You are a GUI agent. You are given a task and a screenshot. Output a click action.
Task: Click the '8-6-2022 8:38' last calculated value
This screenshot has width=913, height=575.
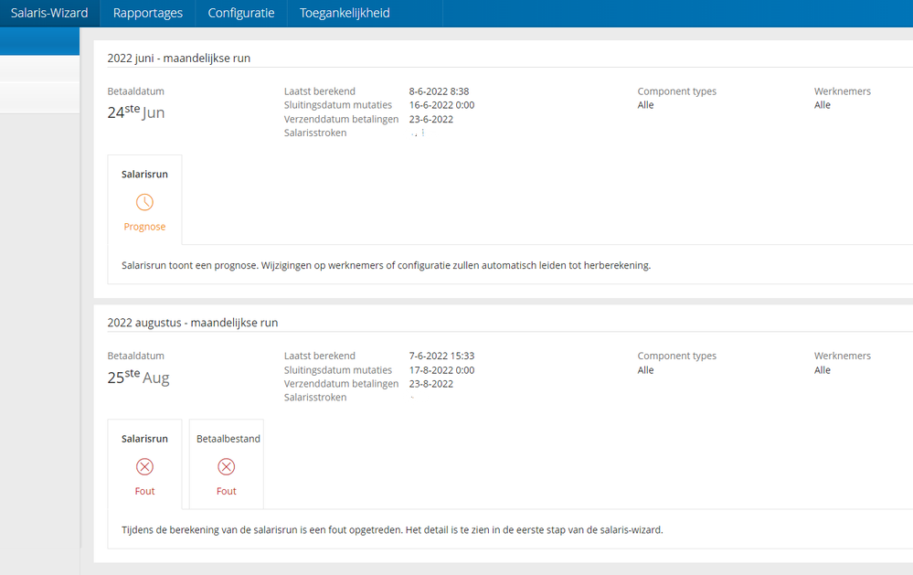tap(439, 91)
